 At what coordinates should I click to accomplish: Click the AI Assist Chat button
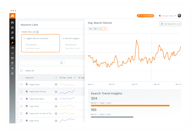145,16
